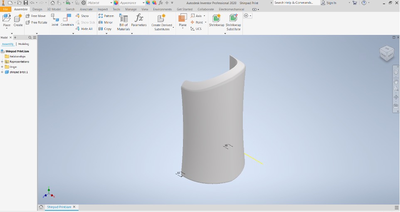
Task: Activate the Joint tool
Action: (x=55, y=20)
